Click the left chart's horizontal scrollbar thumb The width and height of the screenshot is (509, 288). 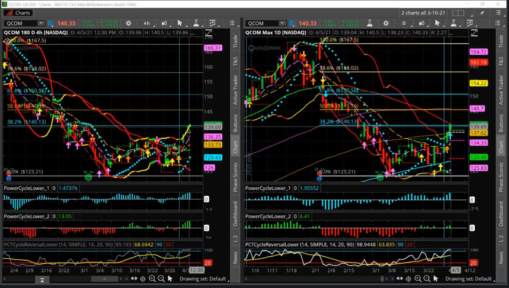click(104, 279)
